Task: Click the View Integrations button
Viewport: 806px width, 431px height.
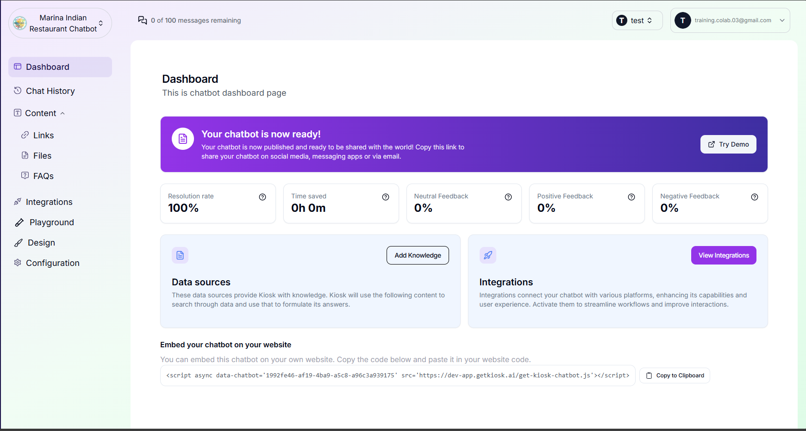Action: pos(724,255)
